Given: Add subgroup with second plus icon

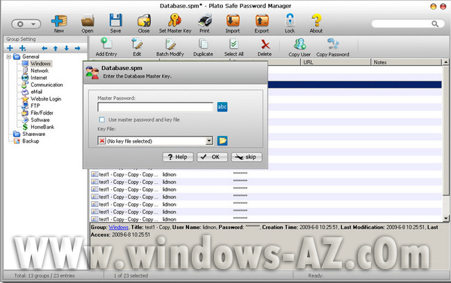Looking at the screenshot, I should click(x=22, y=49).
